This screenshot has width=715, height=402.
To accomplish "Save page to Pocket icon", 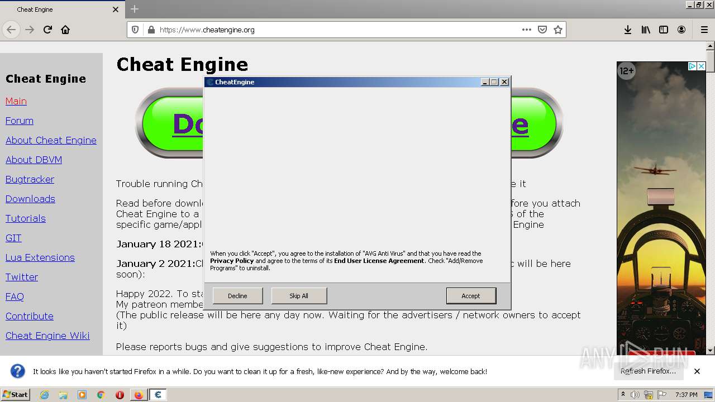I will 542,30.
